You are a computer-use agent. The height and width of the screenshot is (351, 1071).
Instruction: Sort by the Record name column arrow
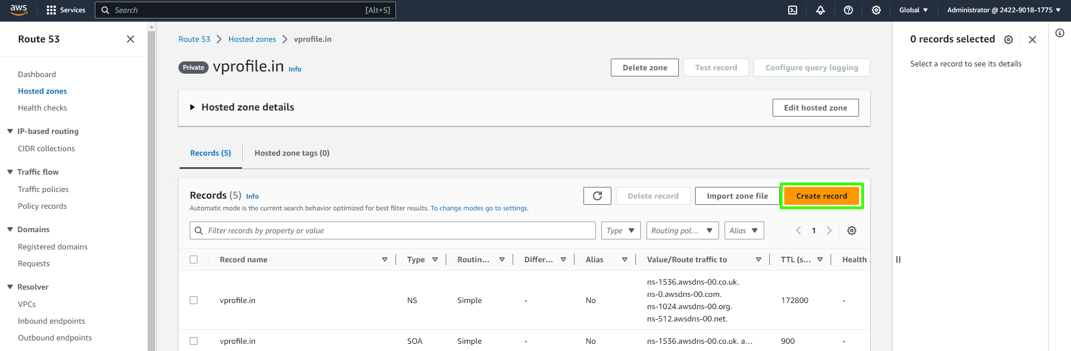coord(385,259)
